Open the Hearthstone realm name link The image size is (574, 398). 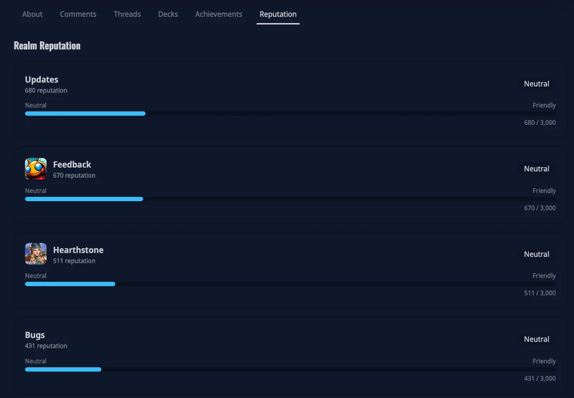pyautogui.click(x=78, y=250)
